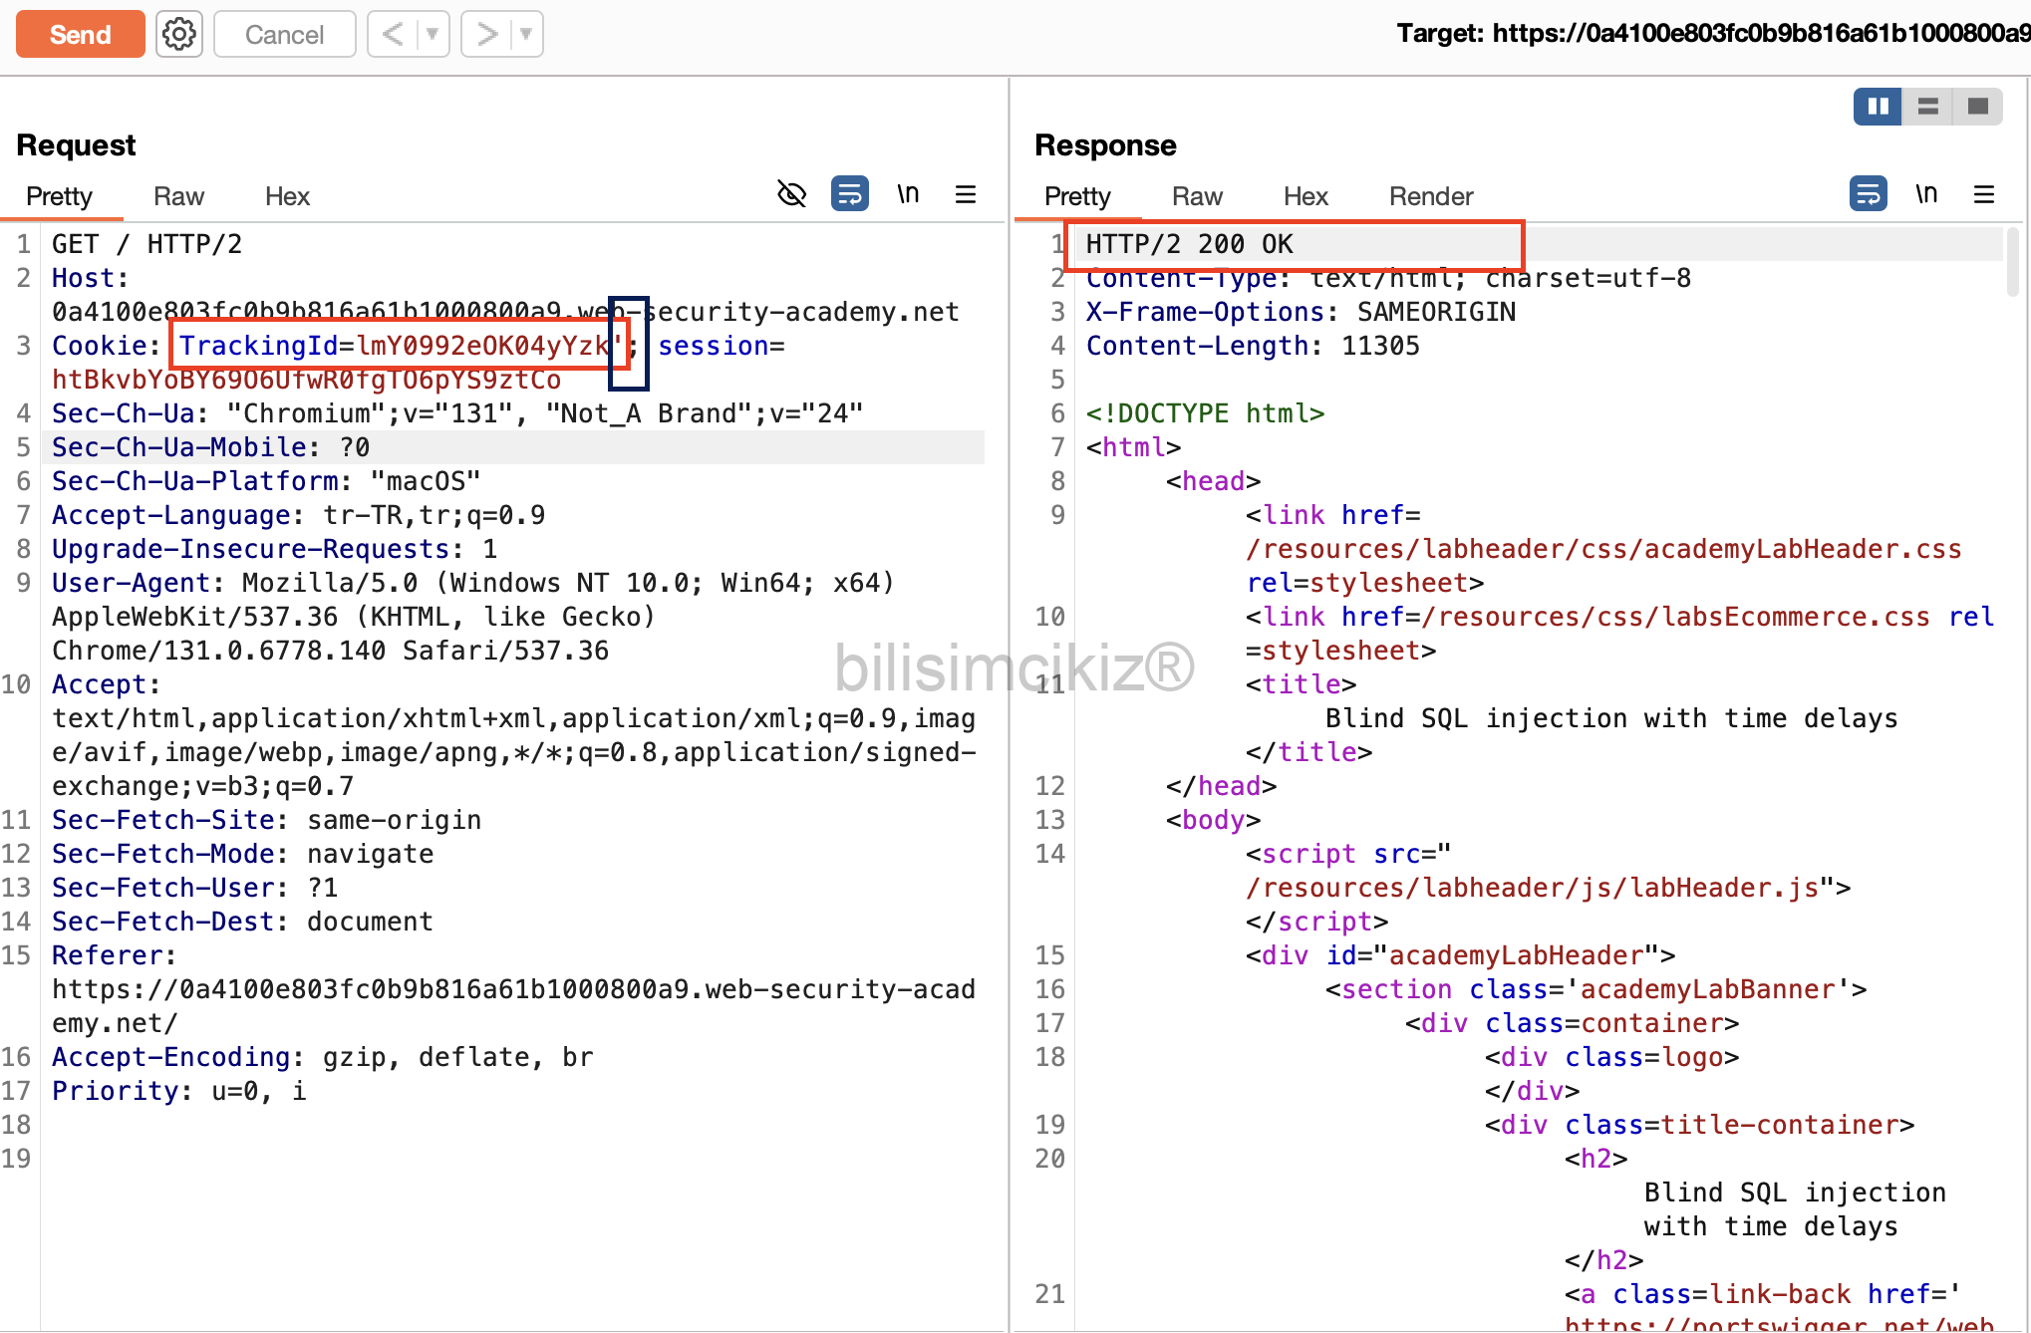2031x1333 pixels.
Task: Go back to previous request in history
Action: tap(393, 35)
